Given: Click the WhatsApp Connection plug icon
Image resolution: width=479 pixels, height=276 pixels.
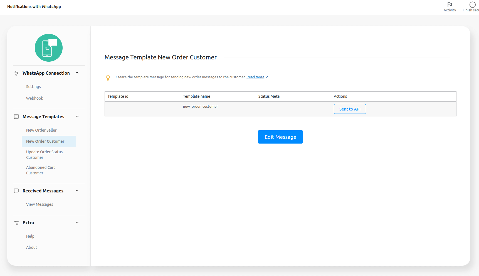Looking at the screenshot, I should 16,73.
